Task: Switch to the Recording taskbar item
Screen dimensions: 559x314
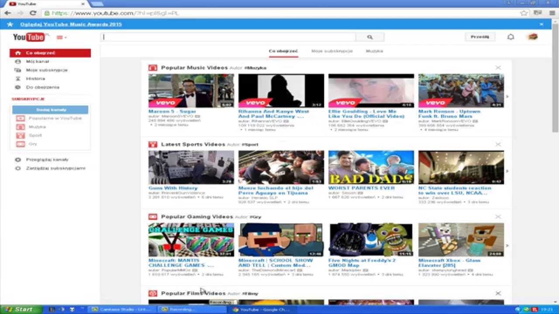Action: pos(191,309)
